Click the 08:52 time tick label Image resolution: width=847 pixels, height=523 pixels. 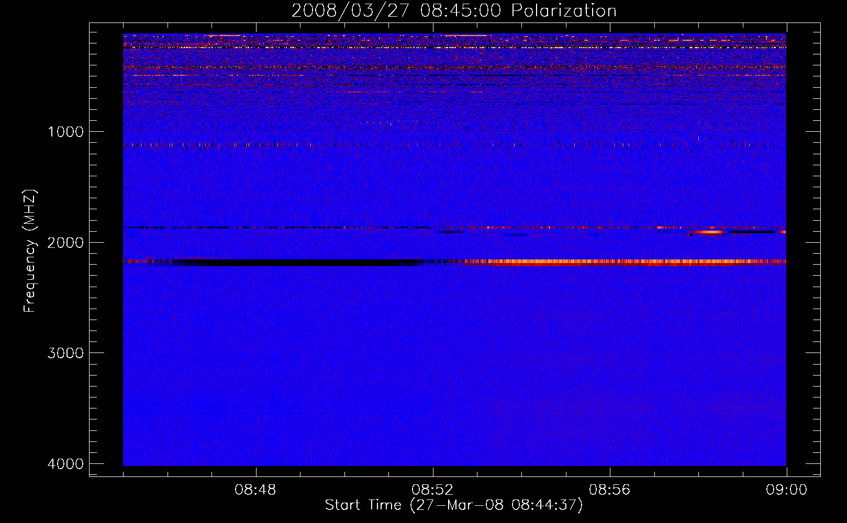click(432, 490)
